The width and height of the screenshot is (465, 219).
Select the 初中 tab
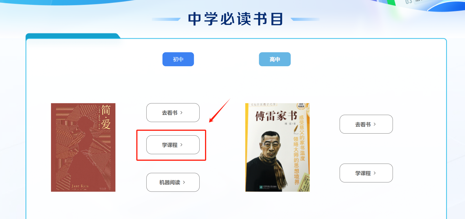point(178,59)
